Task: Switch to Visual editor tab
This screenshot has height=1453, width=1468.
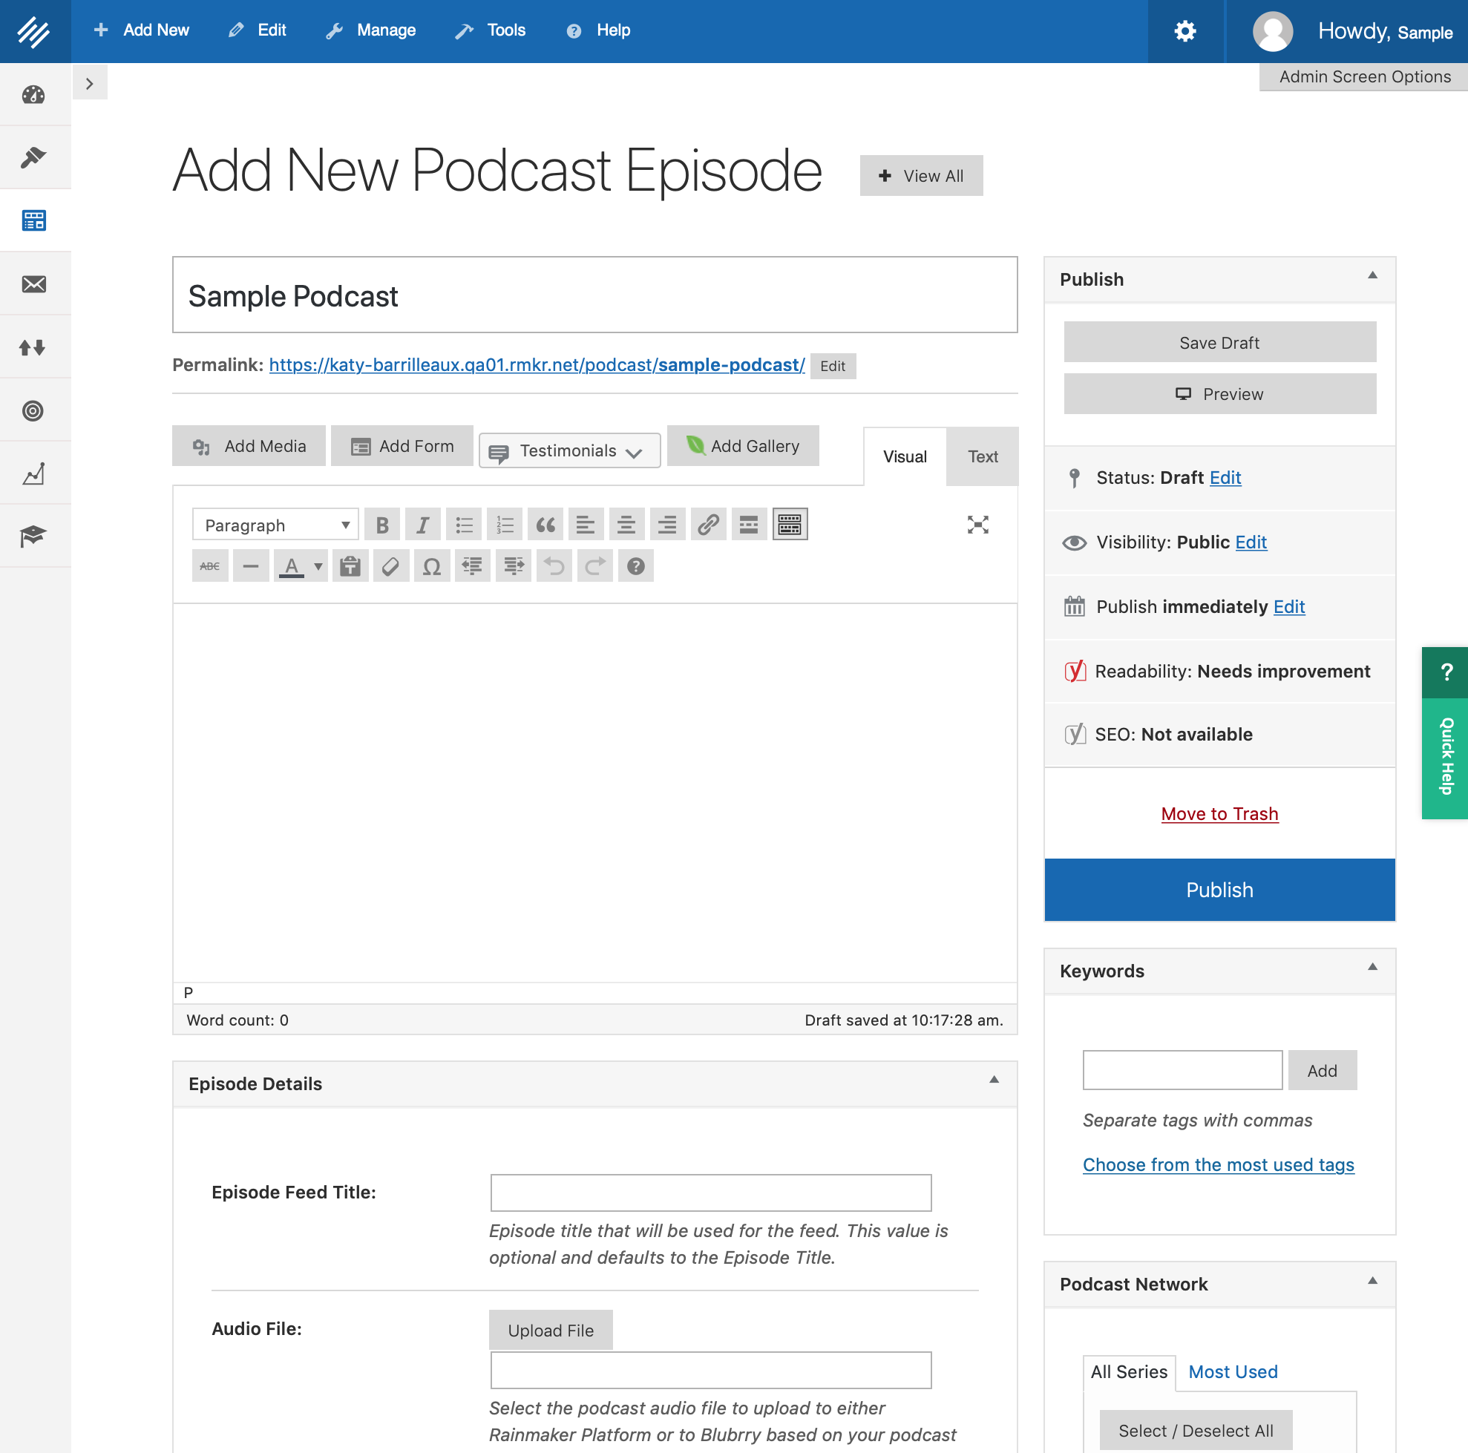Action: click(x=905, y=456)
